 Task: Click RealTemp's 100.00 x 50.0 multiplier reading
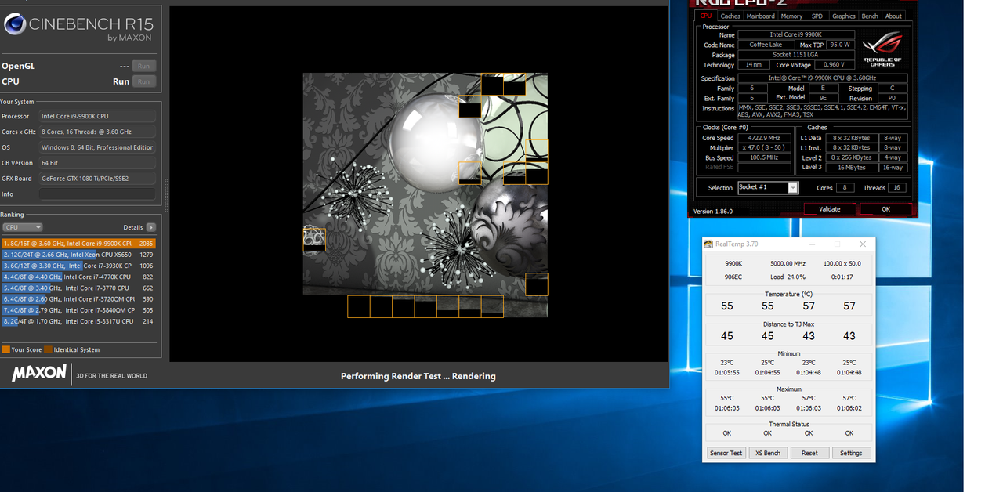[x=842, y=264]
